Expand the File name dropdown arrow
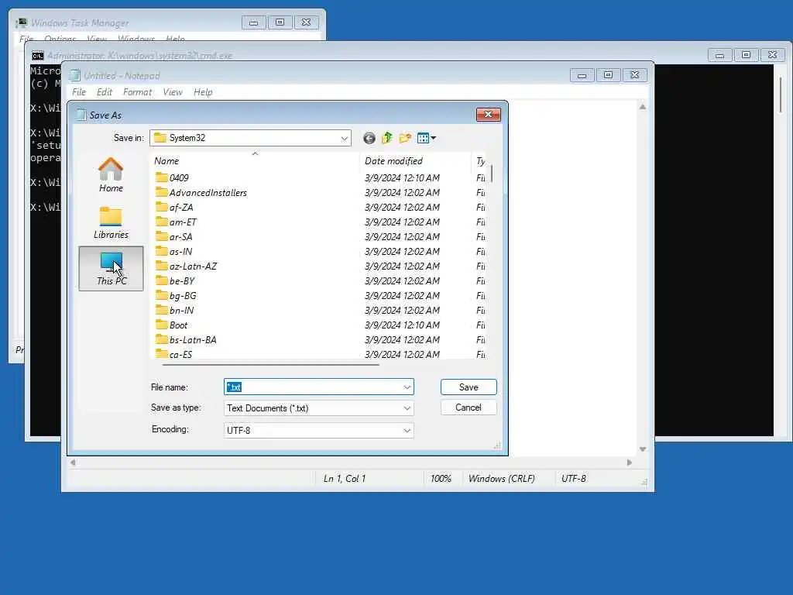 coord(407,387)
